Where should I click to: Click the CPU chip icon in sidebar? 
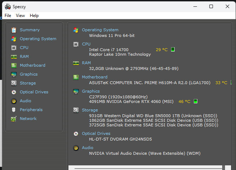click(x=14, y=48)
